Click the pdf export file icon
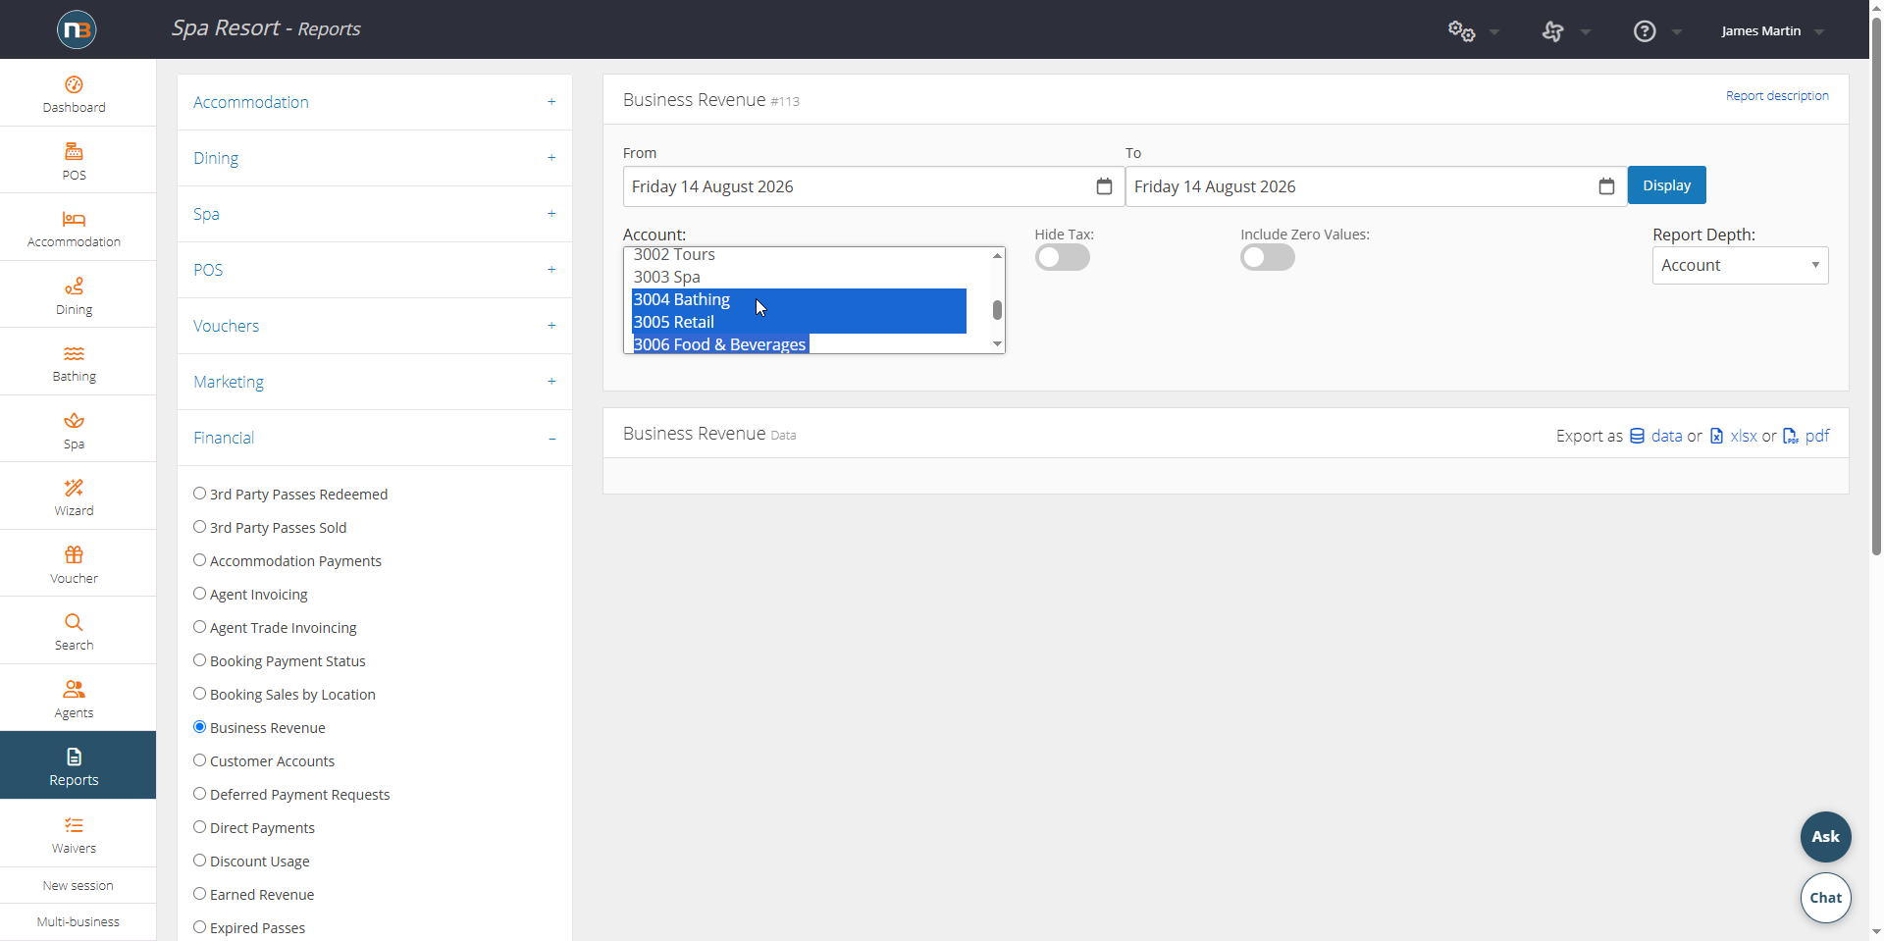This screenshot has width=1884, height=941. tap(1791, 436)
